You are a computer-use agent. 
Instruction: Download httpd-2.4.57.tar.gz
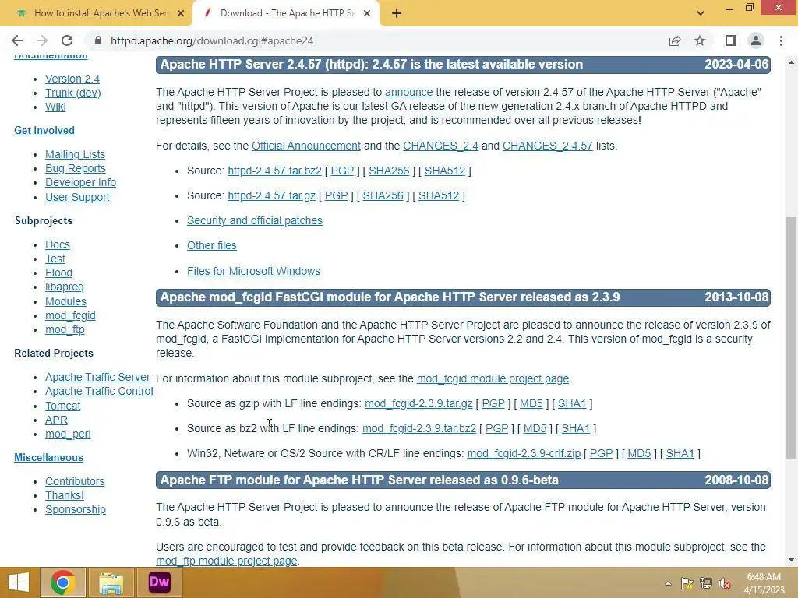pyautogui.click(x=271, y=195)
